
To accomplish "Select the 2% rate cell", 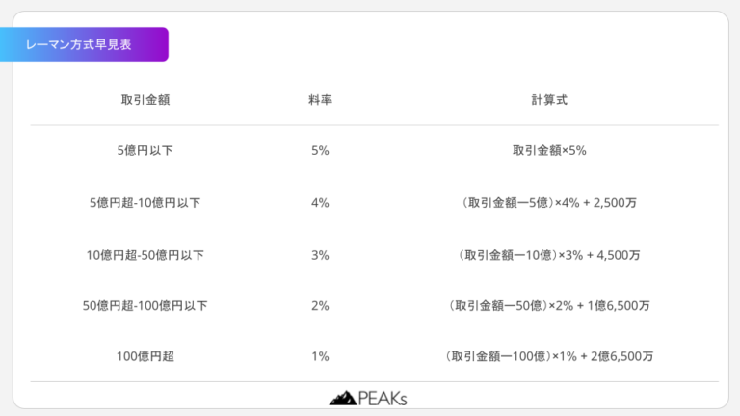I will pyautogui.click(x=320, y=306).
